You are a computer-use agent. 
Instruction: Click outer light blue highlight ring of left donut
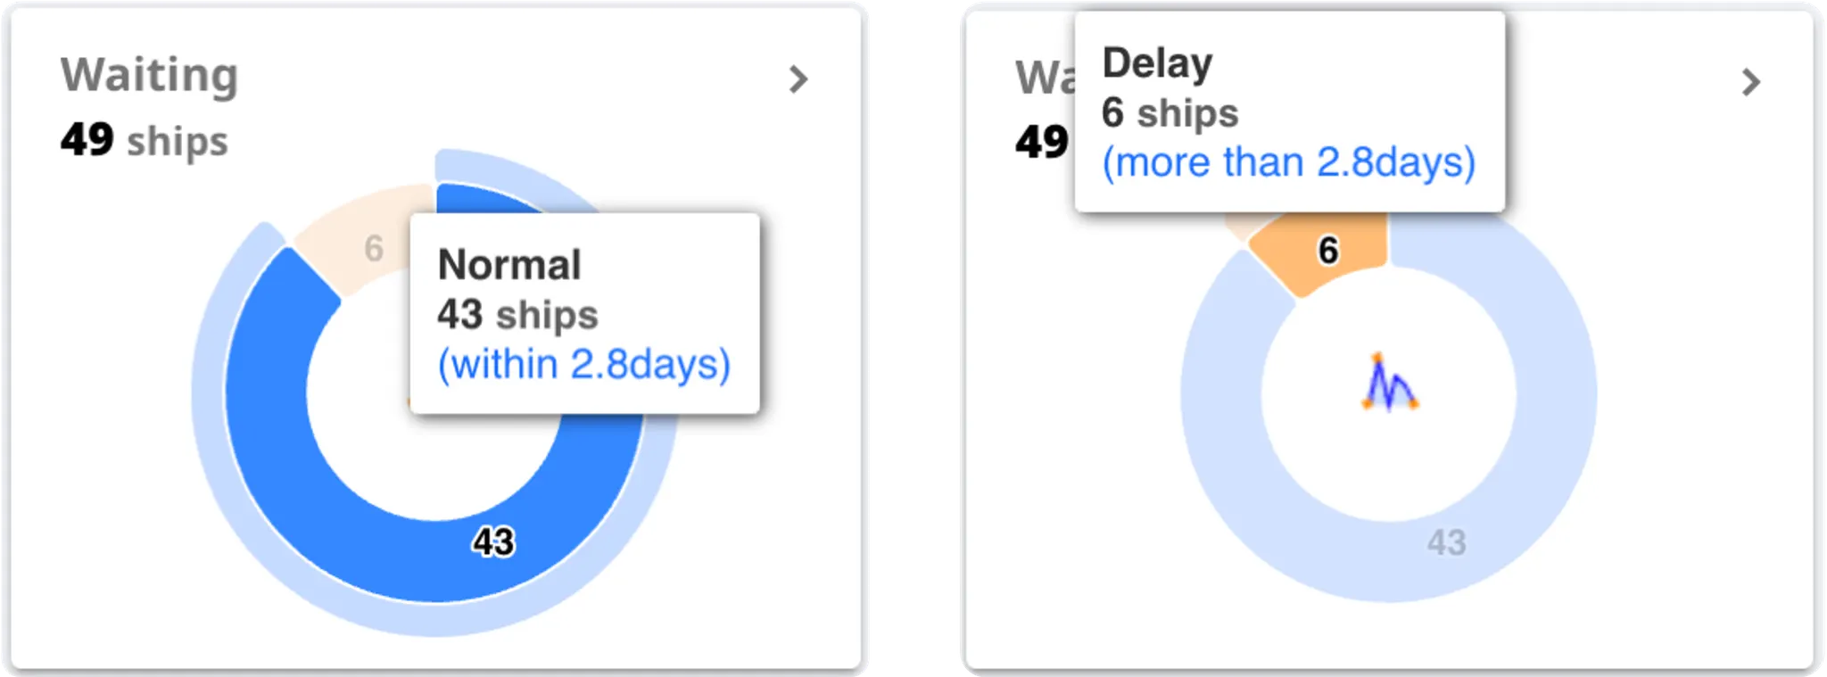[207, 392]
